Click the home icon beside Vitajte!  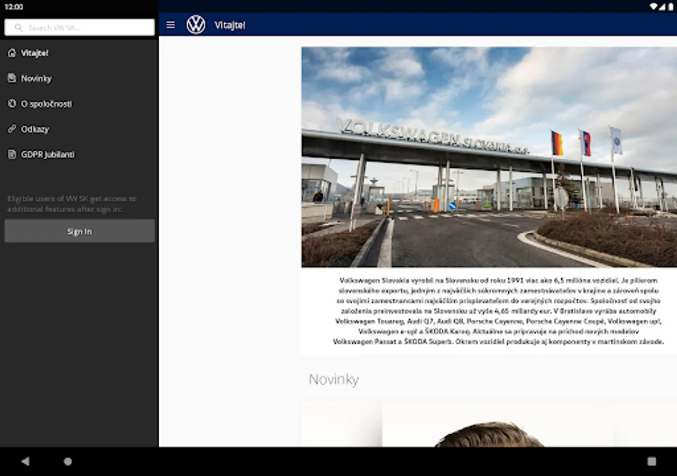tap(12, 53)
